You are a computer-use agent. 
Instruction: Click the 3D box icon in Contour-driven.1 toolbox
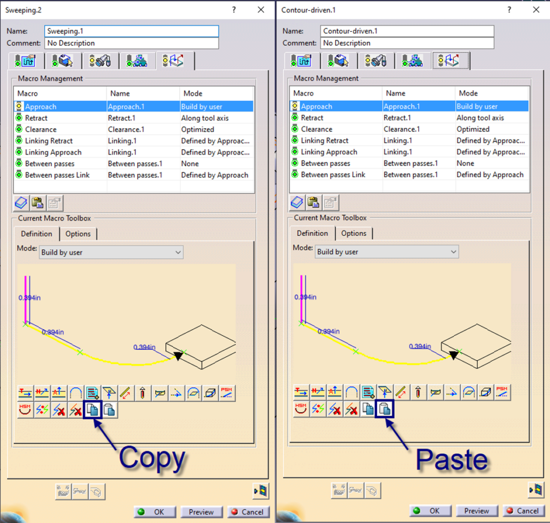tap(485, 393)
